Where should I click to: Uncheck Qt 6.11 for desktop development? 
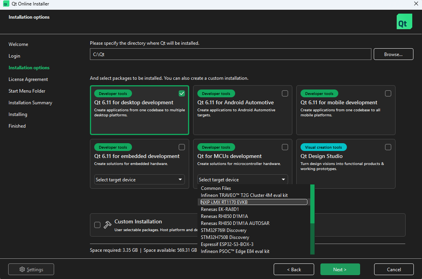[x=182, y=93]
